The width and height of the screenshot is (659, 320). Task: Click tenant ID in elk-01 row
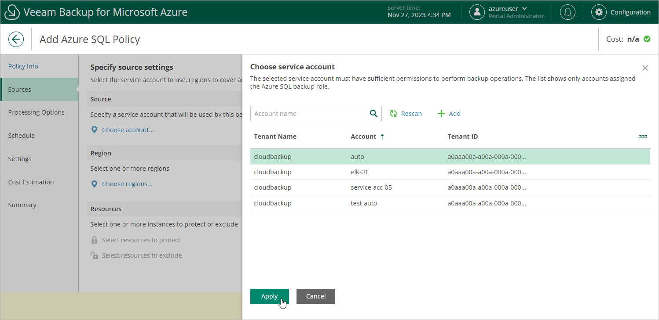[487, 172]
